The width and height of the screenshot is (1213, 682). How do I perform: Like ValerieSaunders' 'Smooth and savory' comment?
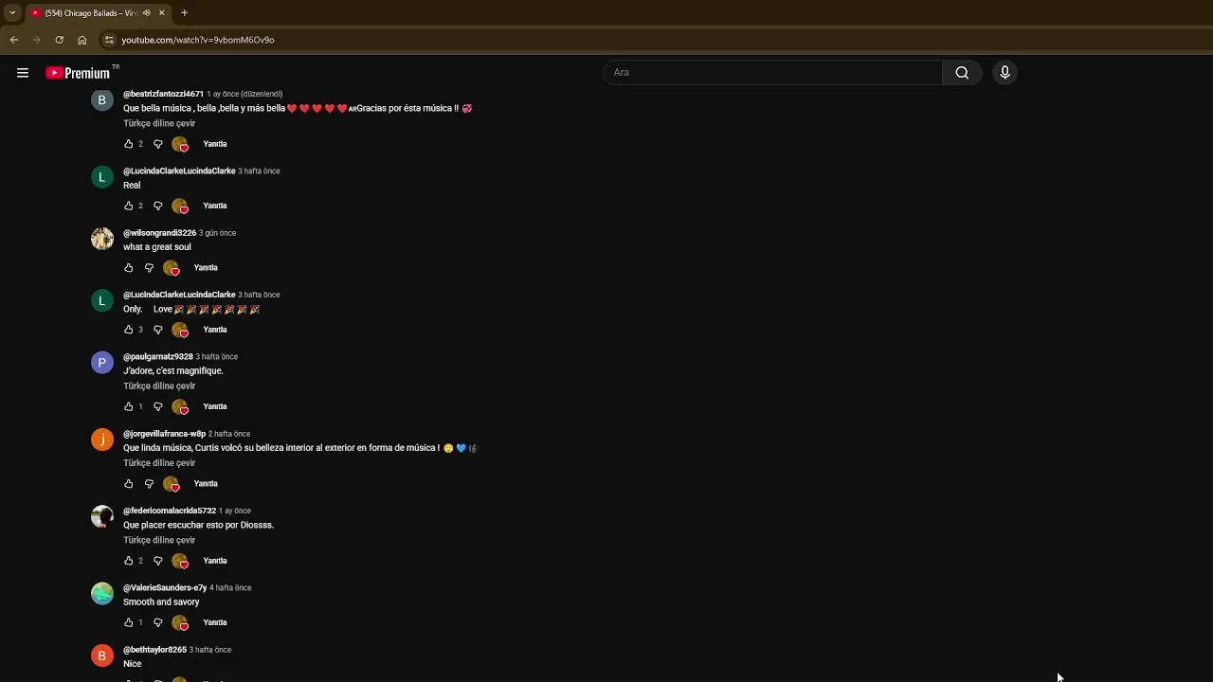point(129,622)
